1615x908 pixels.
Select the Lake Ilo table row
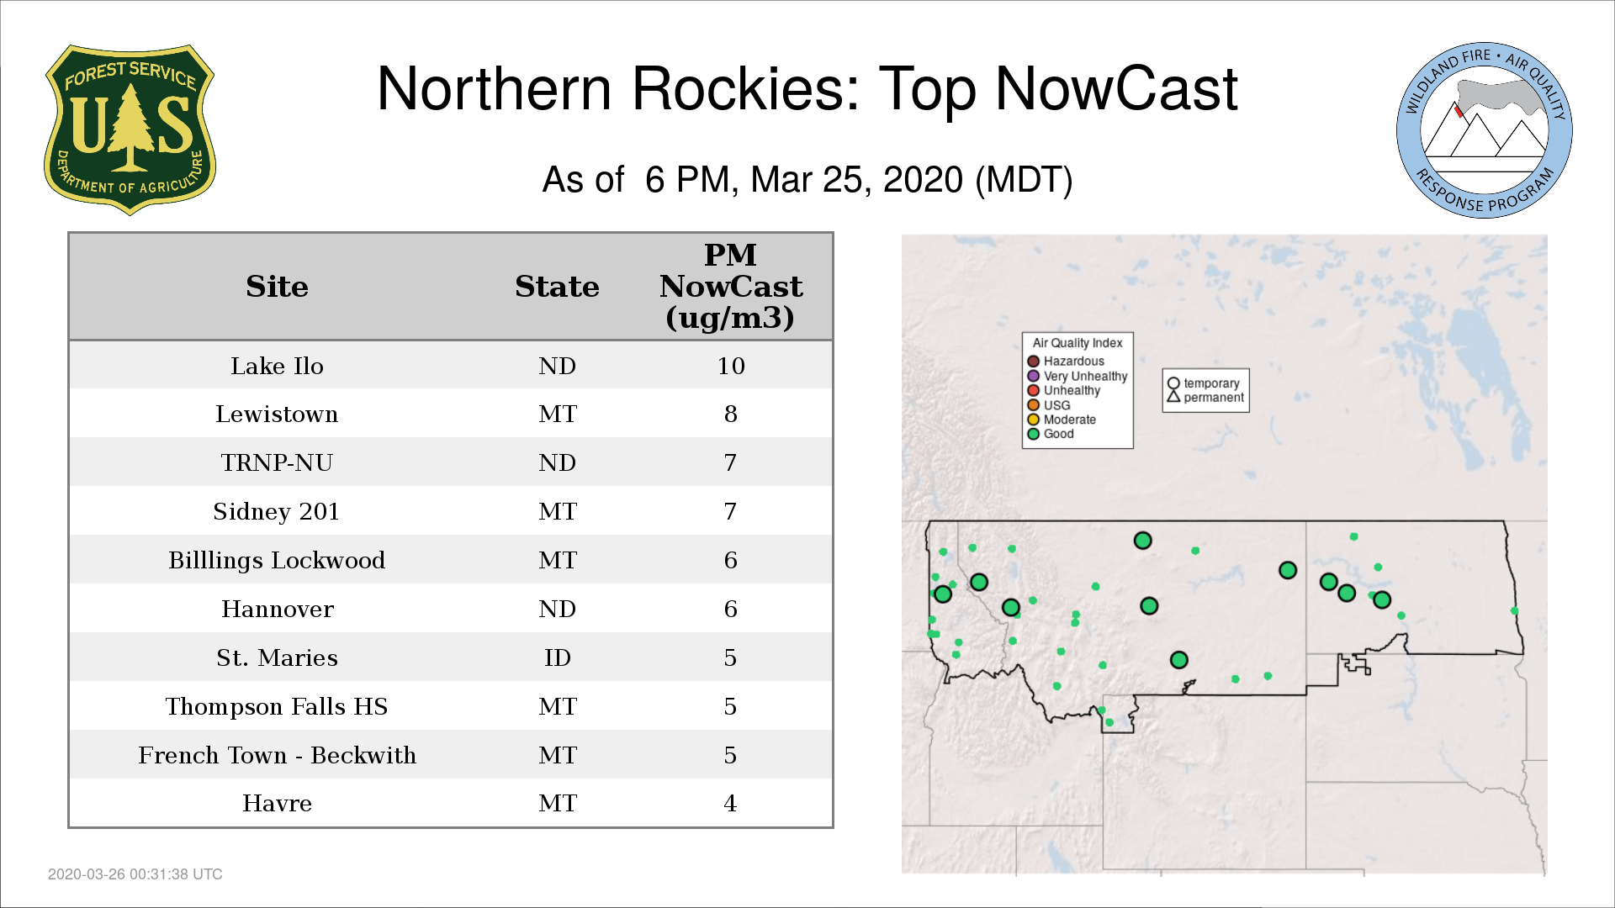coord(450,366)
